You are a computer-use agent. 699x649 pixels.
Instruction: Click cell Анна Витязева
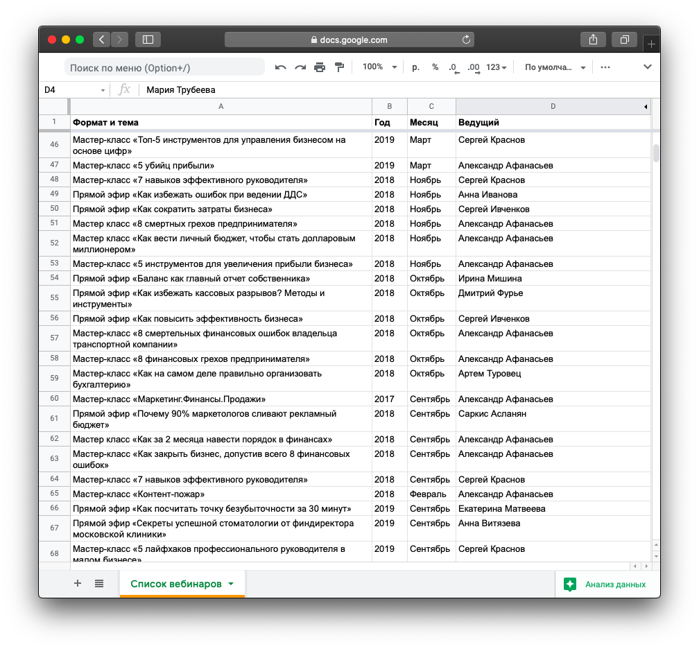[x=553, y=528]
